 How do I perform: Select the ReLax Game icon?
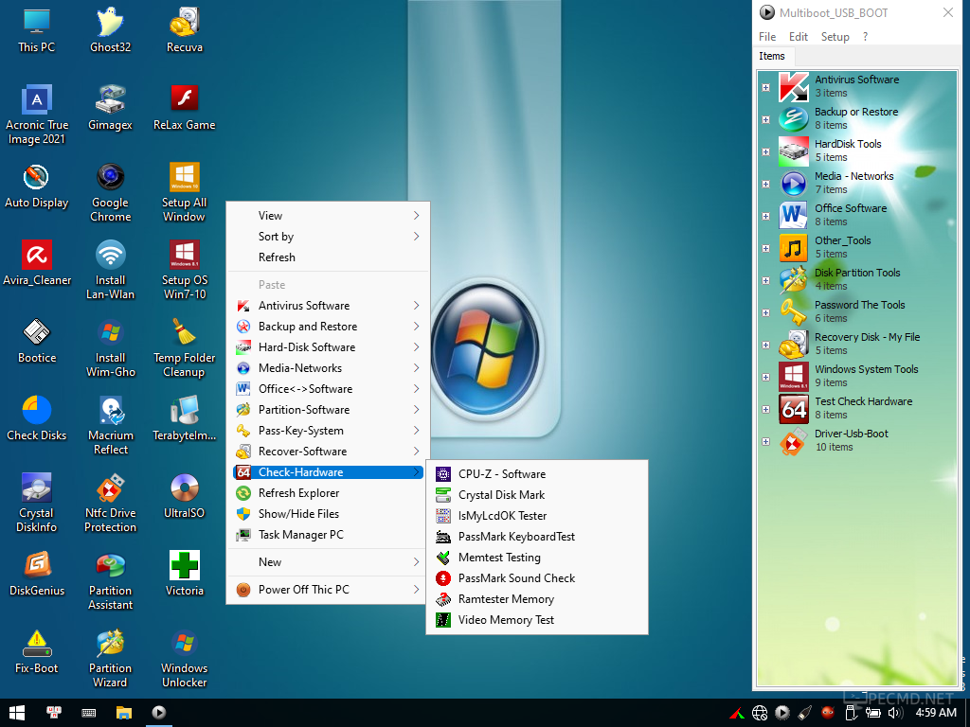(185, 108)
